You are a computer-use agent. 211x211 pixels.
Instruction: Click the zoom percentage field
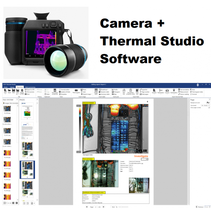[x=113, y=207]
